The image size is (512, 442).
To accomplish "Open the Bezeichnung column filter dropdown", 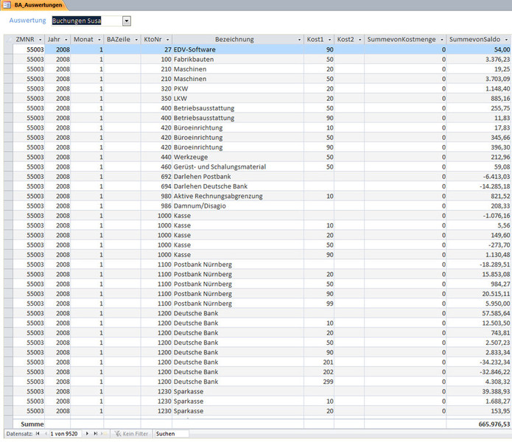I will point(299,40).
